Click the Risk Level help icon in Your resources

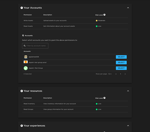click(x=104, y=98)
